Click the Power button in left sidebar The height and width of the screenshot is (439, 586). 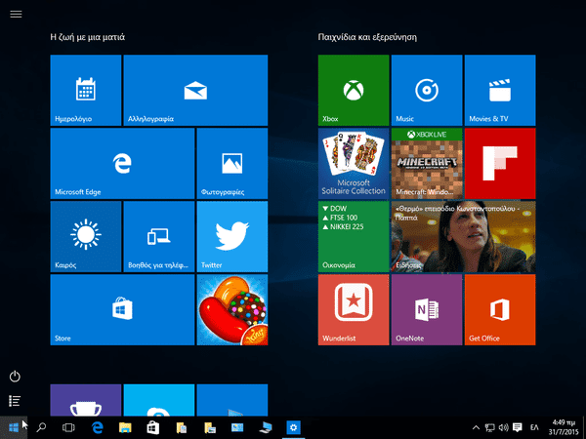(x=16, y=377)
